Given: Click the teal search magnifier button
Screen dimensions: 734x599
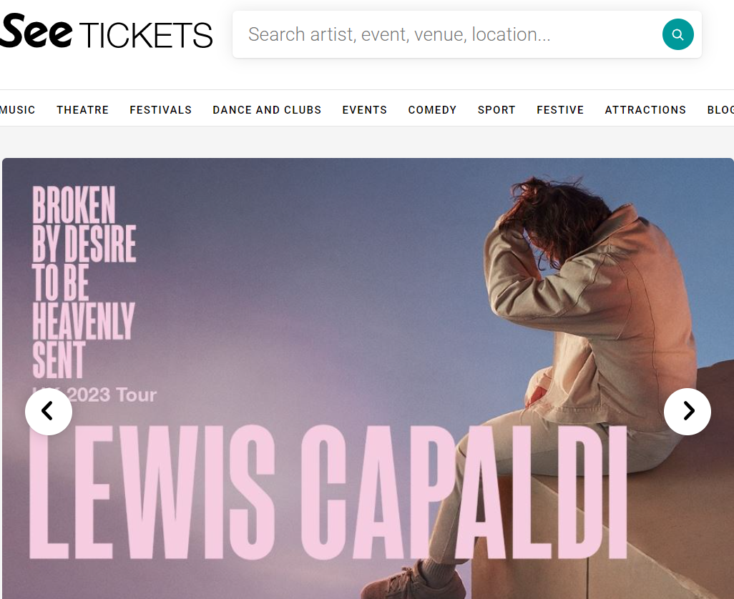Looking at the screenshot, I should click(x=677, y=34).
